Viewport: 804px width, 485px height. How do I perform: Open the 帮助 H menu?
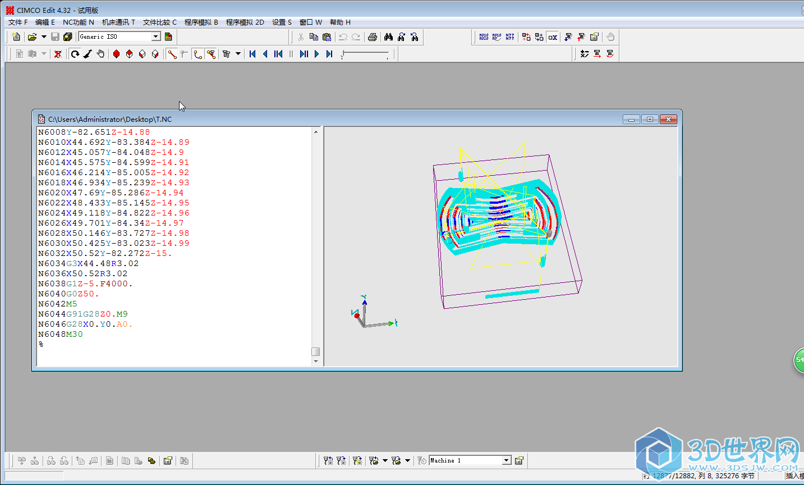pos(340,22)
